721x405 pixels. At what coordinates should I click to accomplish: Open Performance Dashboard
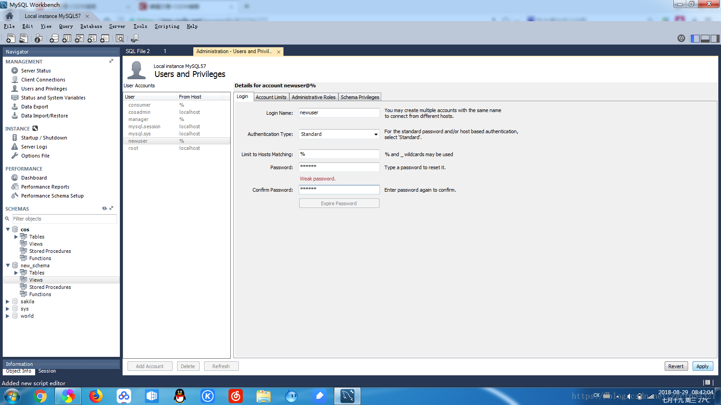[34, 178]
